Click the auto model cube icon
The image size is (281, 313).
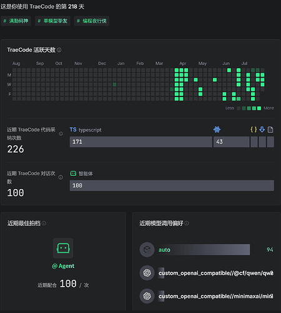(x=147, y=250)
